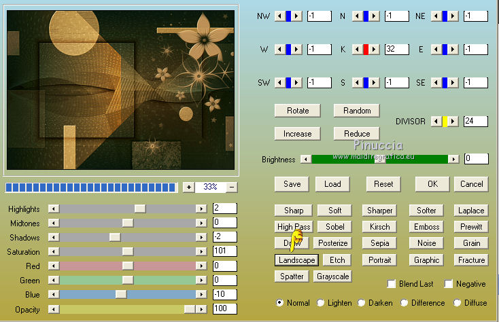The width and height of the screenshot is (499, 322).
Task: Save the filter settings
Action: point(292,184)
